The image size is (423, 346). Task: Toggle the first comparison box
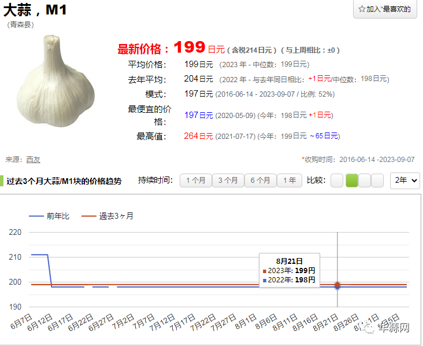pos(336,181)
